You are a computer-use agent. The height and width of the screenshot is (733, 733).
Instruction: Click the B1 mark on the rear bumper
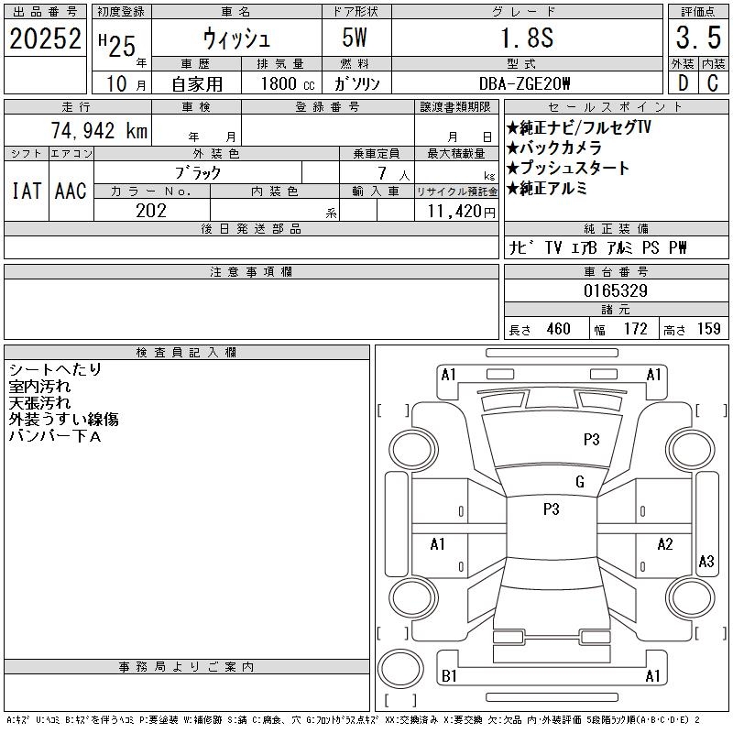449,676
